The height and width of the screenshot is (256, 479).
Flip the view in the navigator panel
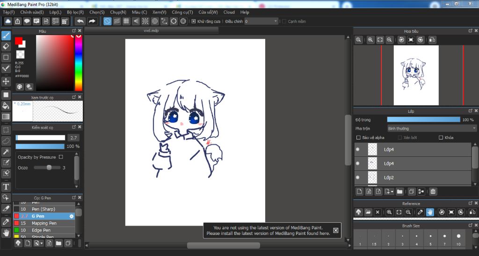(x=432, y=40)
